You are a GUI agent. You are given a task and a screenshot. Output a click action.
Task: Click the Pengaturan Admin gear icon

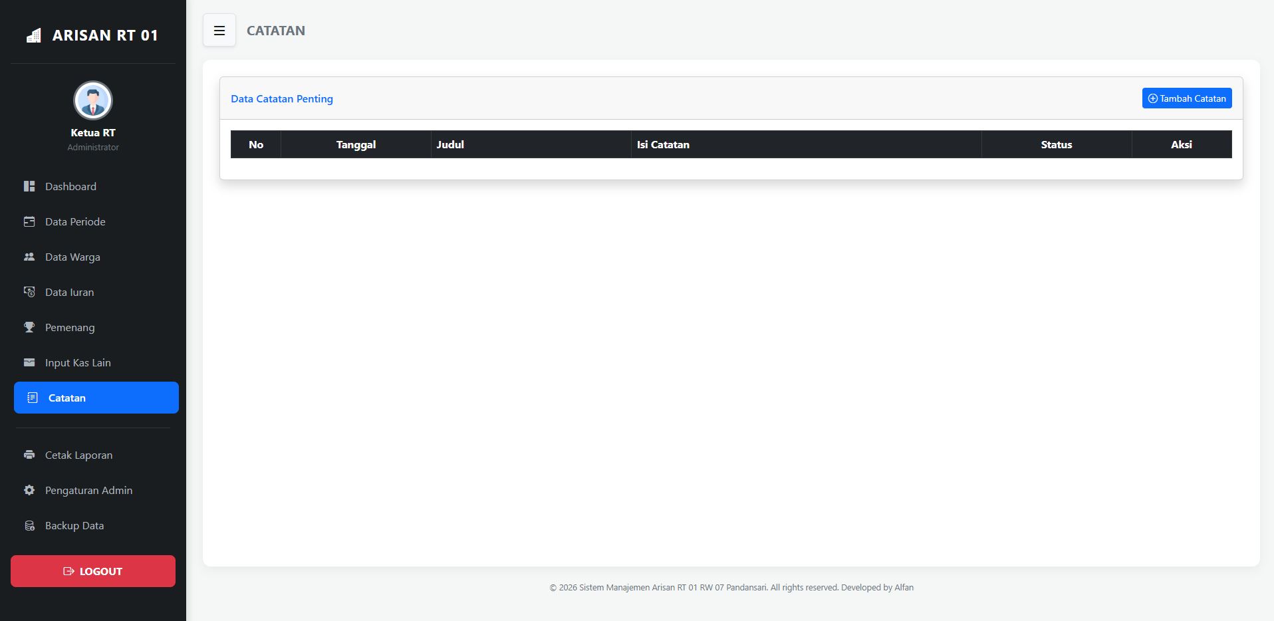pos(29,491)
